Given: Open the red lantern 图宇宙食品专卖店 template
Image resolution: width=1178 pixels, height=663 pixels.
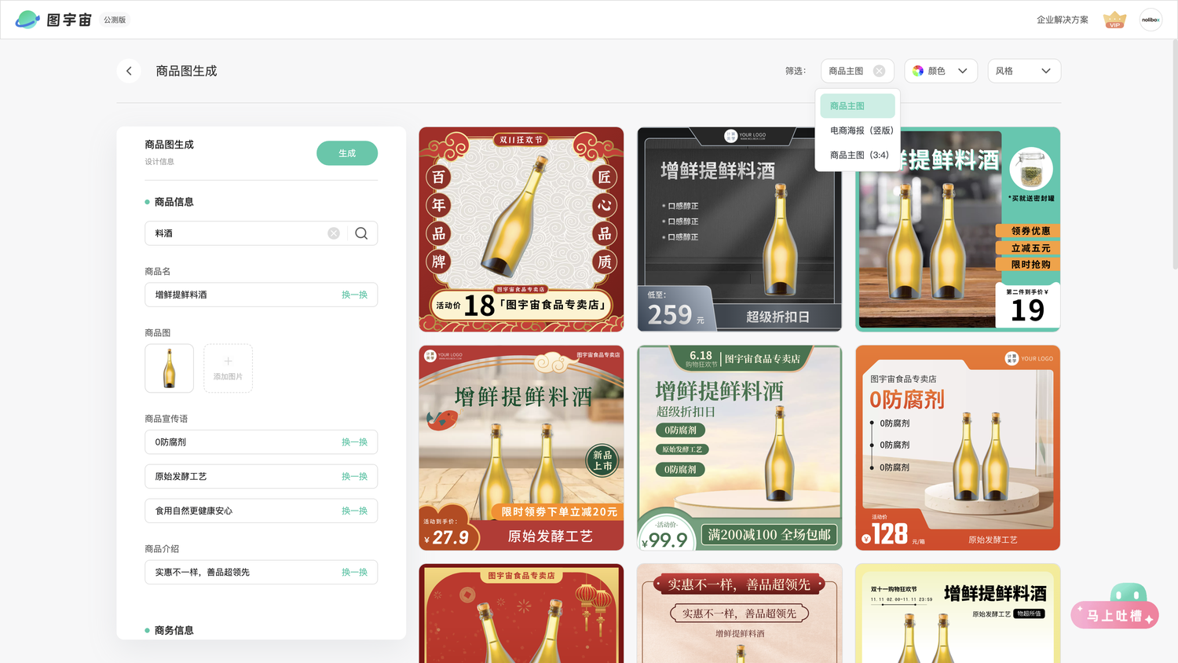Looking at the screenshot, I should 521,614.
